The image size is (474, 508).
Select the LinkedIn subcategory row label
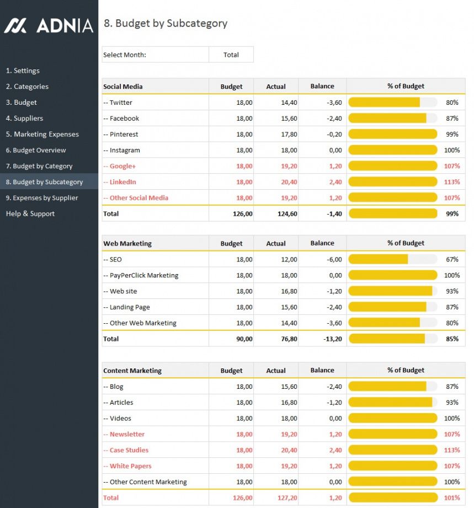[123, 182]
